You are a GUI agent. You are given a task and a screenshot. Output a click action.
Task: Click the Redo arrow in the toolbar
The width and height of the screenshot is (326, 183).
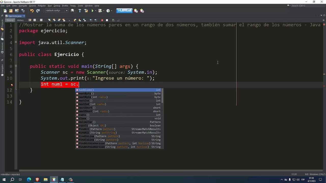(38, 11)
